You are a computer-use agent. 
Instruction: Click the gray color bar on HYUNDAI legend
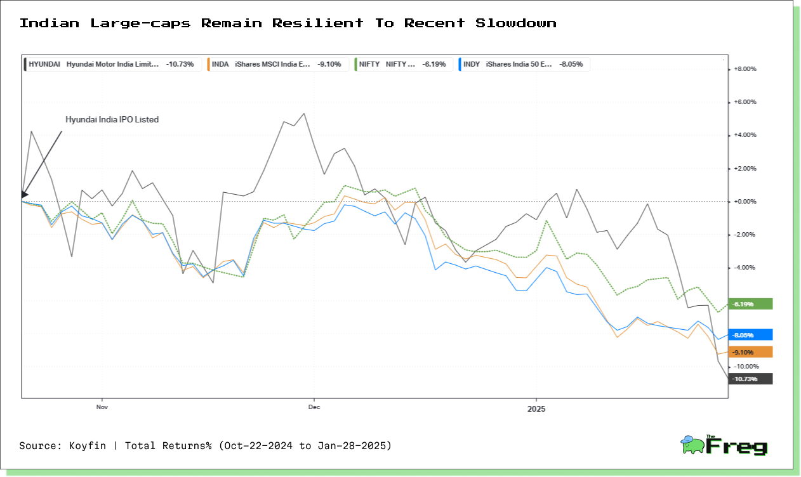(26, 64)
